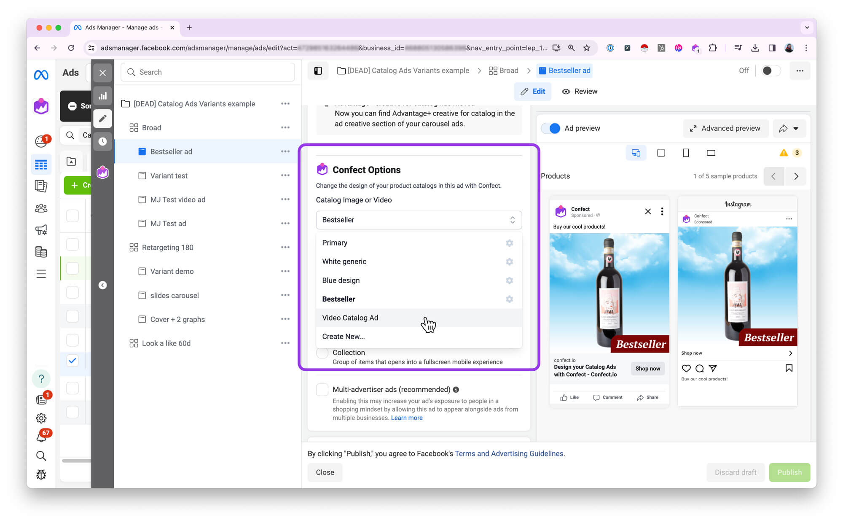Click the history clock icon in dark panel

point(102,141)
